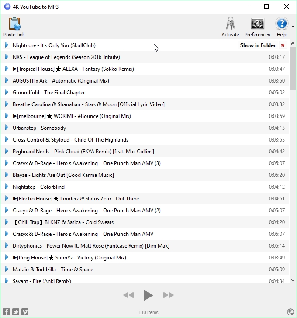Screen dimensions: 297x318
Task: Select Cross Control & Skyloud title
Action: point(71,140)
